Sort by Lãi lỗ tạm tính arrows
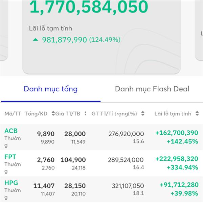Screen dimensions: 203x203 (197, 113)
